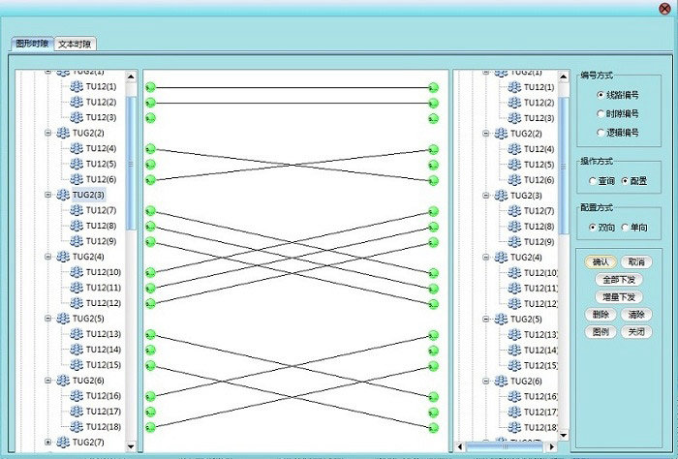Image resolution: width=678 pixels, height=459 pixels.
Task: Select the 查询 operation mode
Action: click(x=593, y=181)
